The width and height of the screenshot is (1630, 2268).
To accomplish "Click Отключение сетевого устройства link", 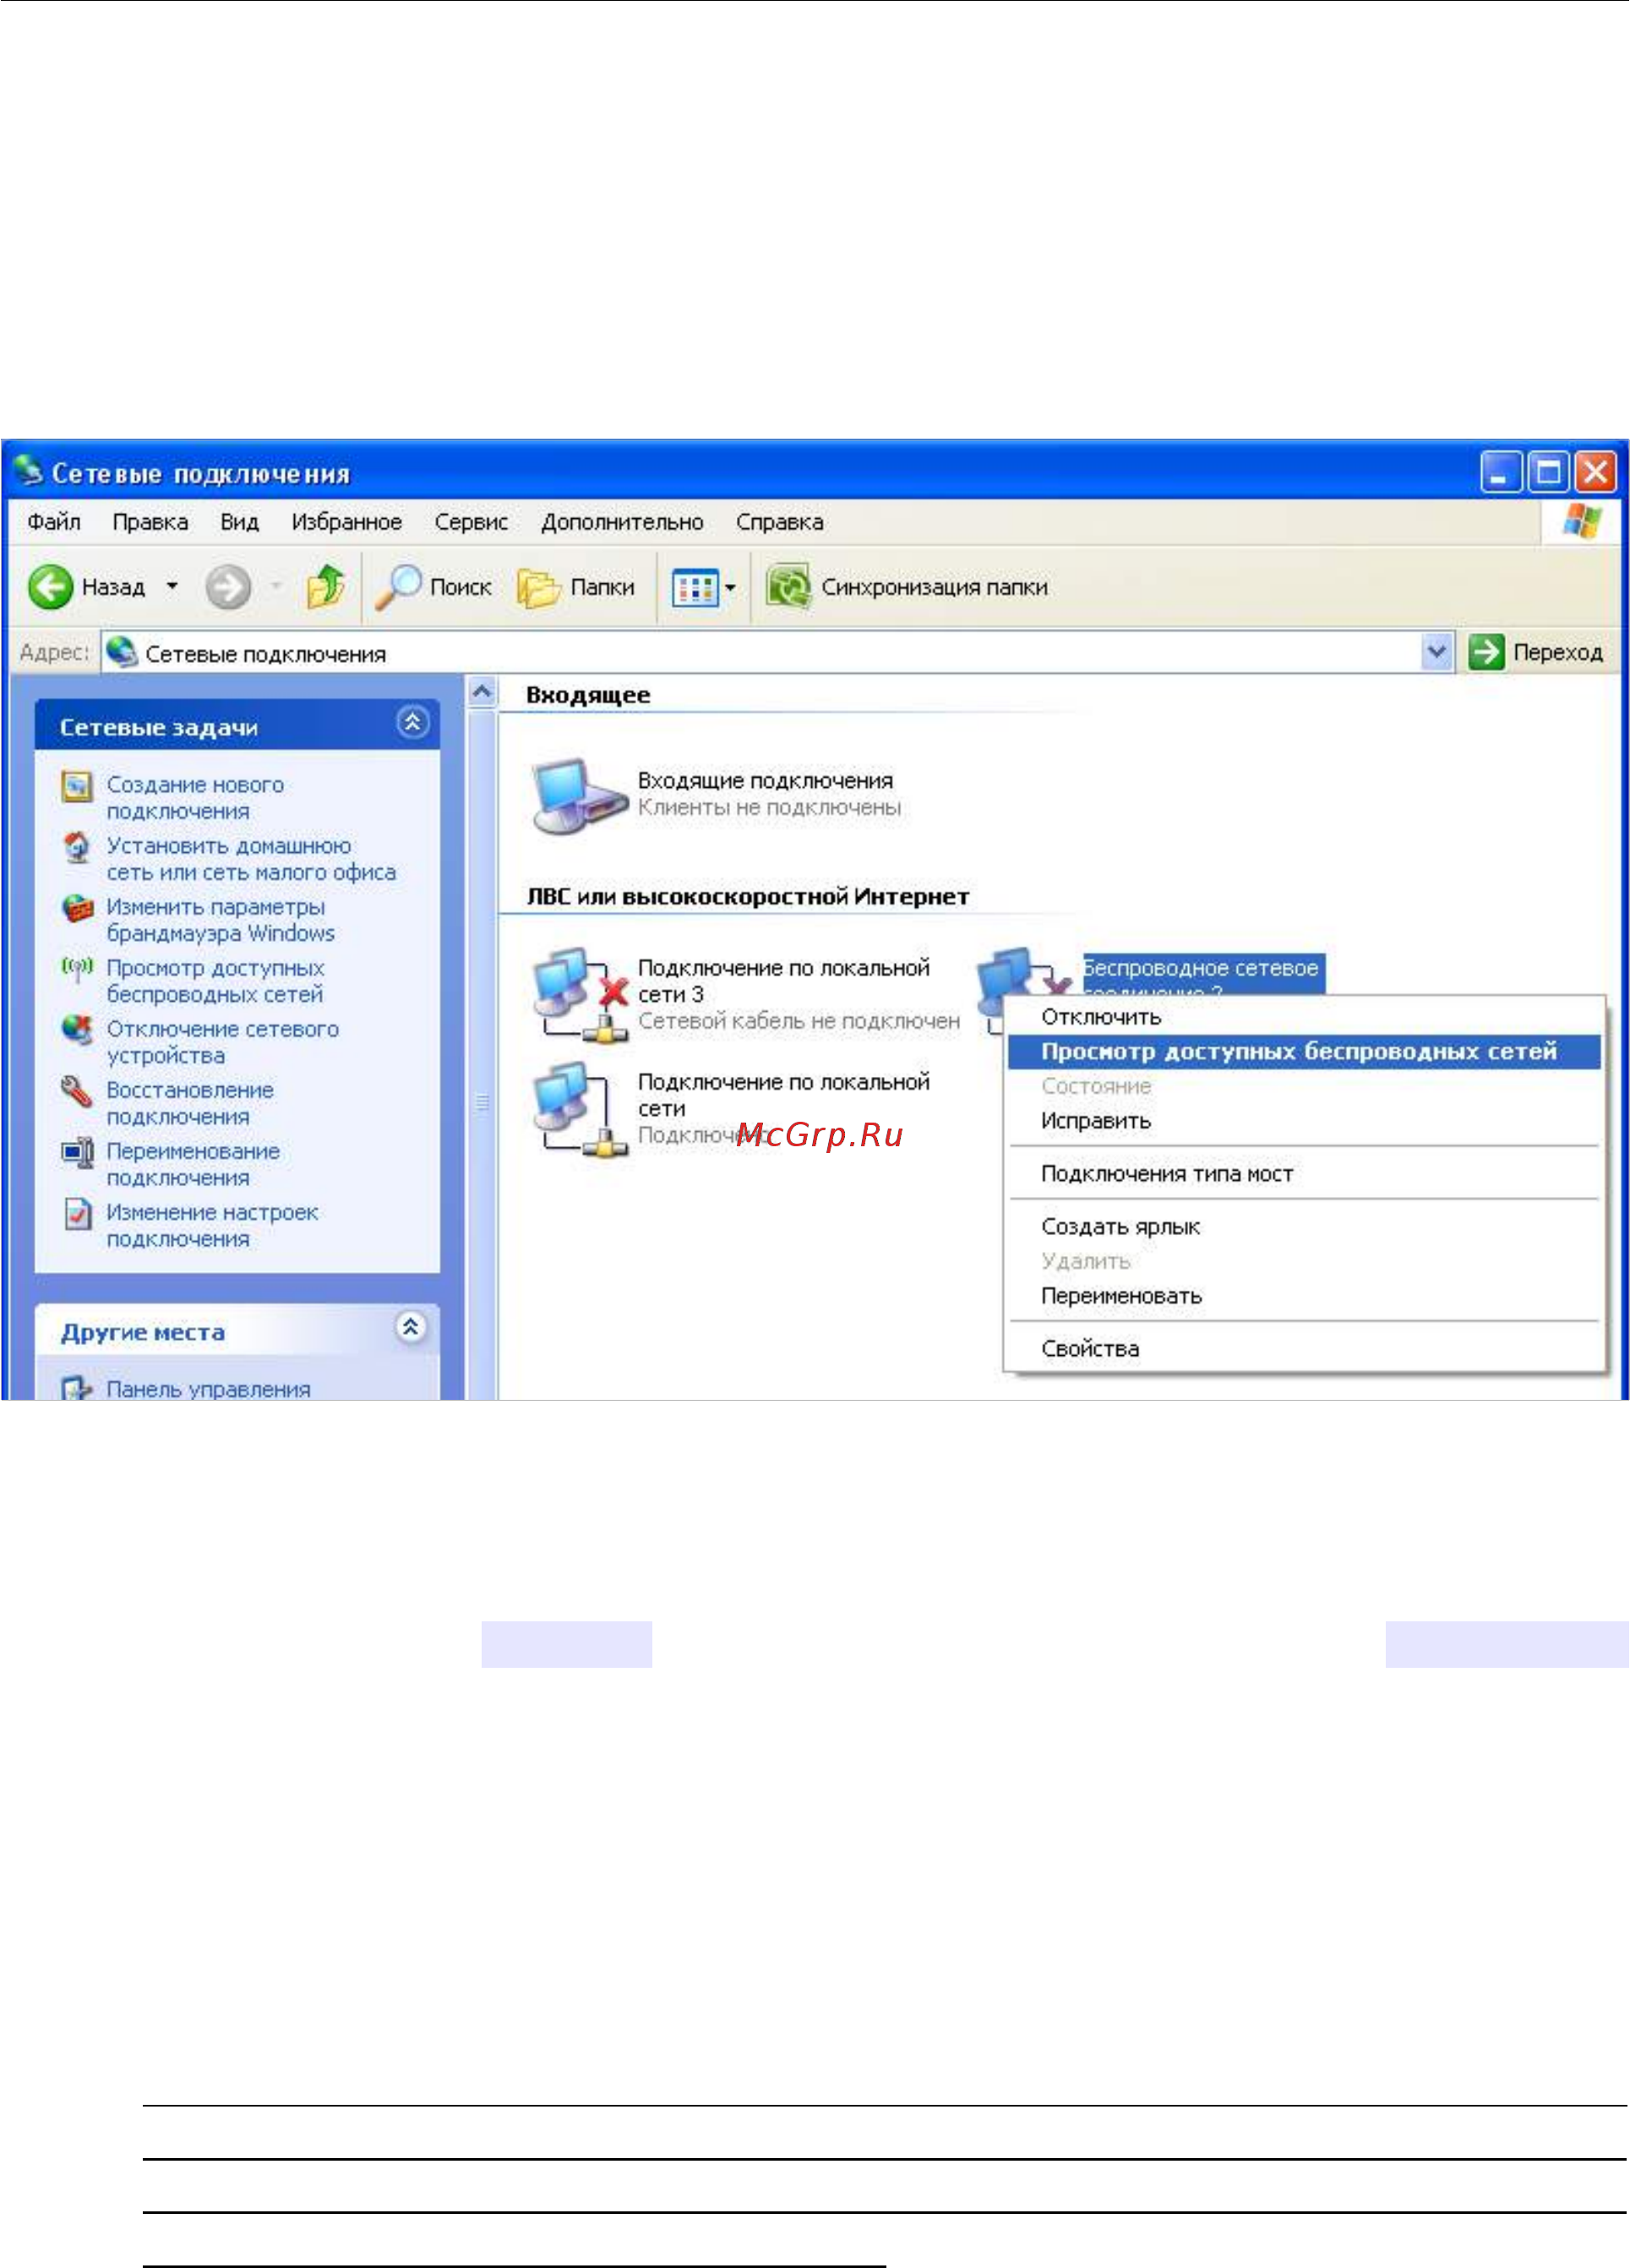I will pyautogui.click(x=222, y=1042).
